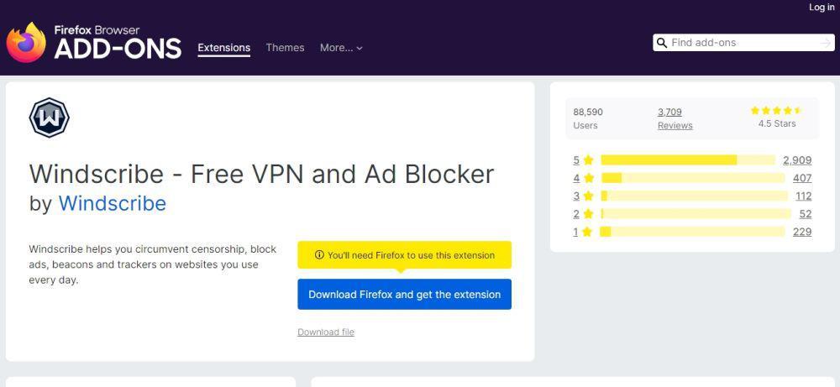Click Log in link
Screen dimensions: 840x387
tap(822, 7)
